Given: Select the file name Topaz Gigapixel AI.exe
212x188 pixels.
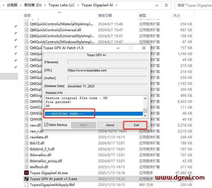Looking at the screenshot, I should (x=49, y=173).
